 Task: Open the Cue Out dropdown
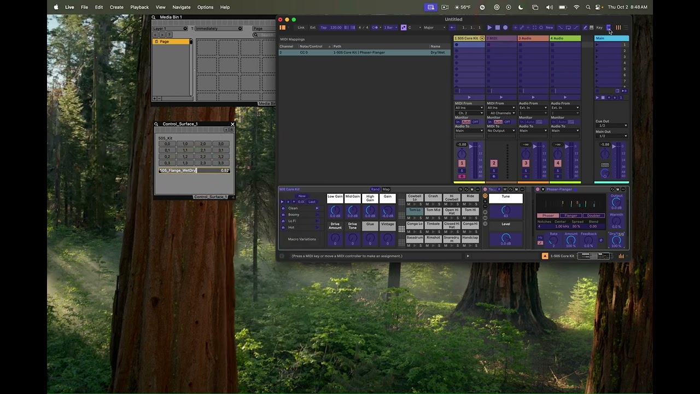(x=612, y=126)
